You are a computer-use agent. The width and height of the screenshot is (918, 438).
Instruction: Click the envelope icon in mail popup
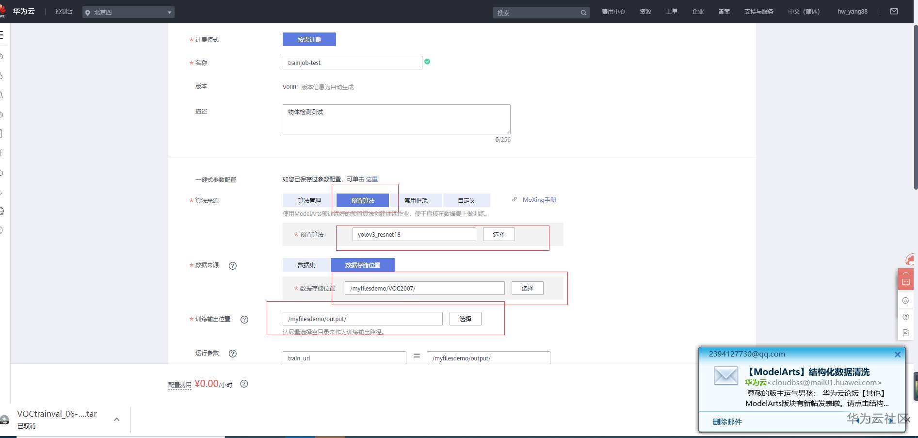(x=726, y=376)
